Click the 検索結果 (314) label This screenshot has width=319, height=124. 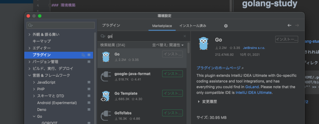(112, 45)
